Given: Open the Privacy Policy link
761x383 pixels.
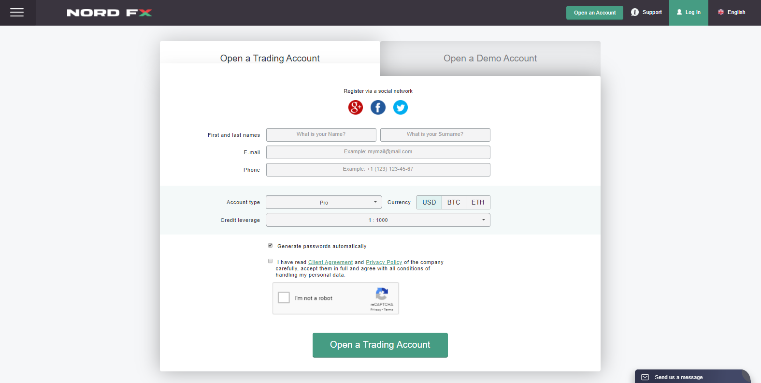Looking at the screenshot, I should [x=384, y=262].
